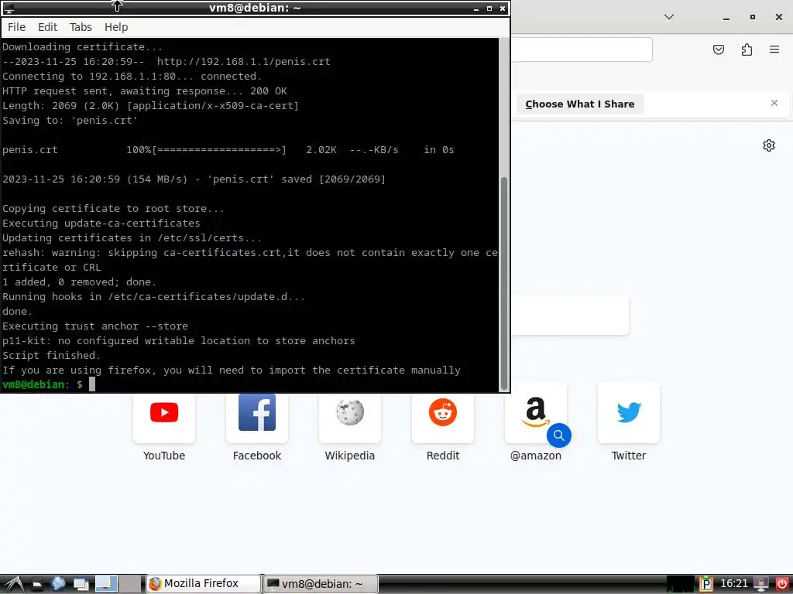
Task: Click 'Copying certificate to root store...' line
Action: pyautogui.click(x=113, y=209)
